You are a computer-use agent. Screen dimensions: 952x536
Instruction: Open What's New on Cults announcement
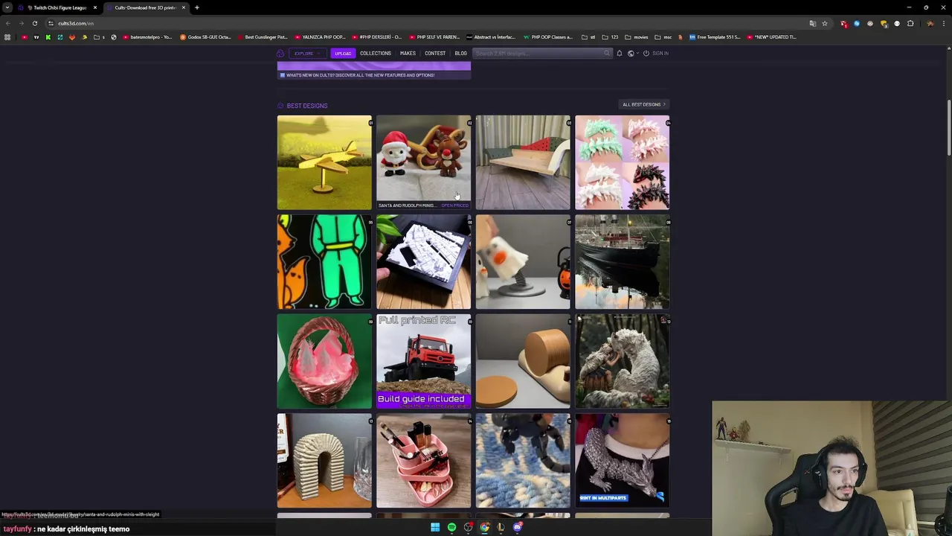pyautogui.click(x=374, y=75)
